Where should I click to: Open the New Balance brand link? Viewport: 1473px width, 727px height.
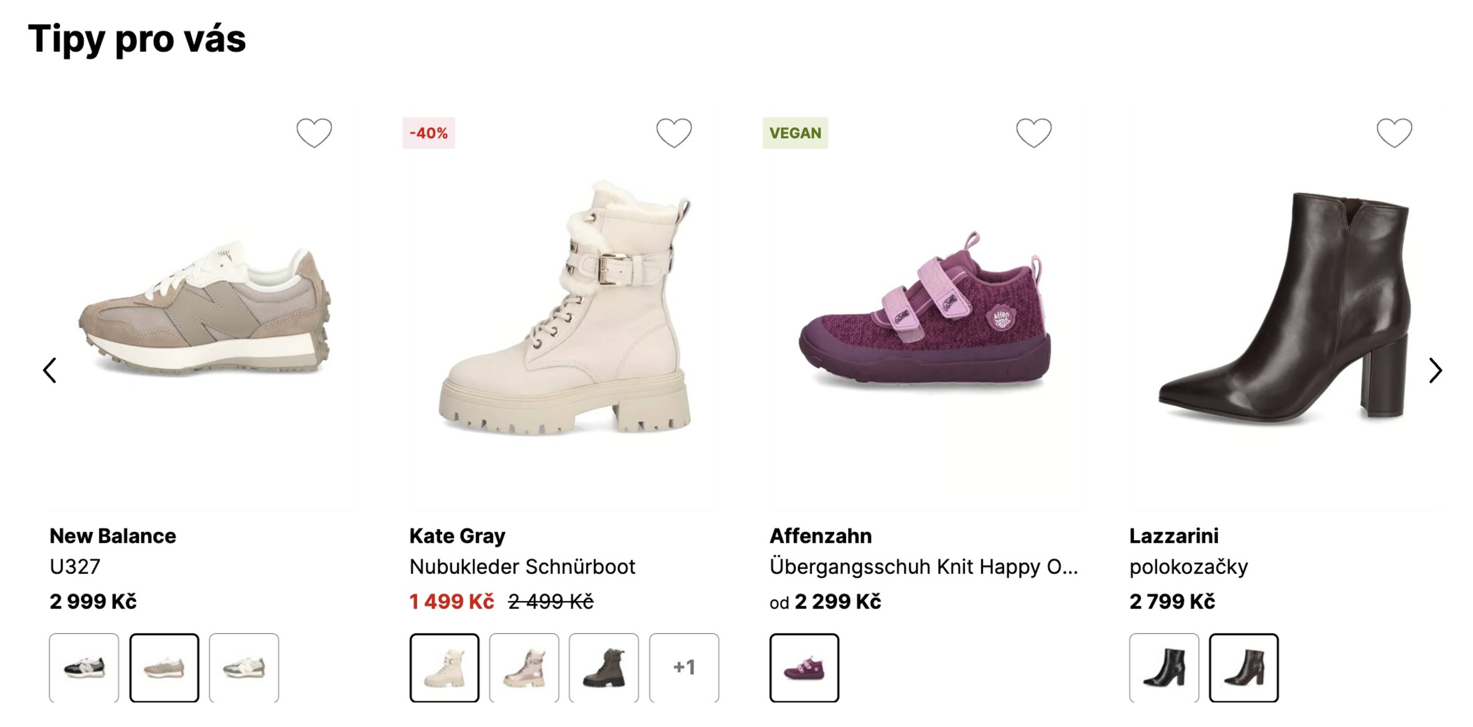tap(113, 536)
